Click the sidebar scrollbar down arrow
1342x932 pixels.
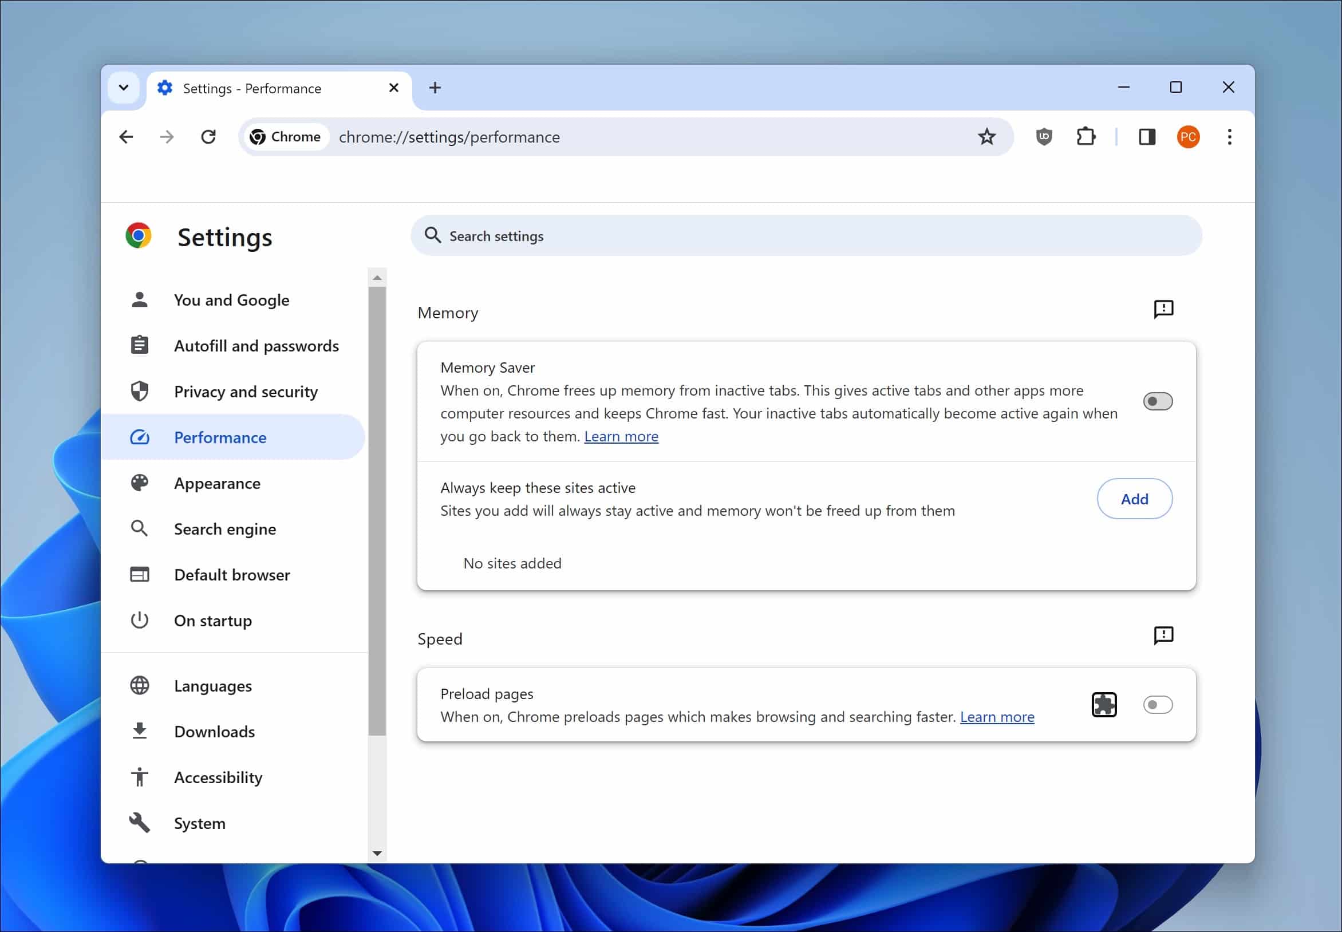(x=377, y=854)
